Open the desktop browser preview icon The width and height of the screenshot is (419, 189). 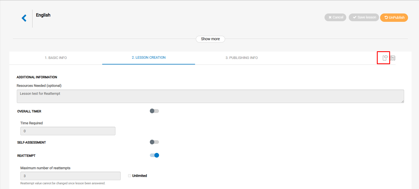point(393,58)
